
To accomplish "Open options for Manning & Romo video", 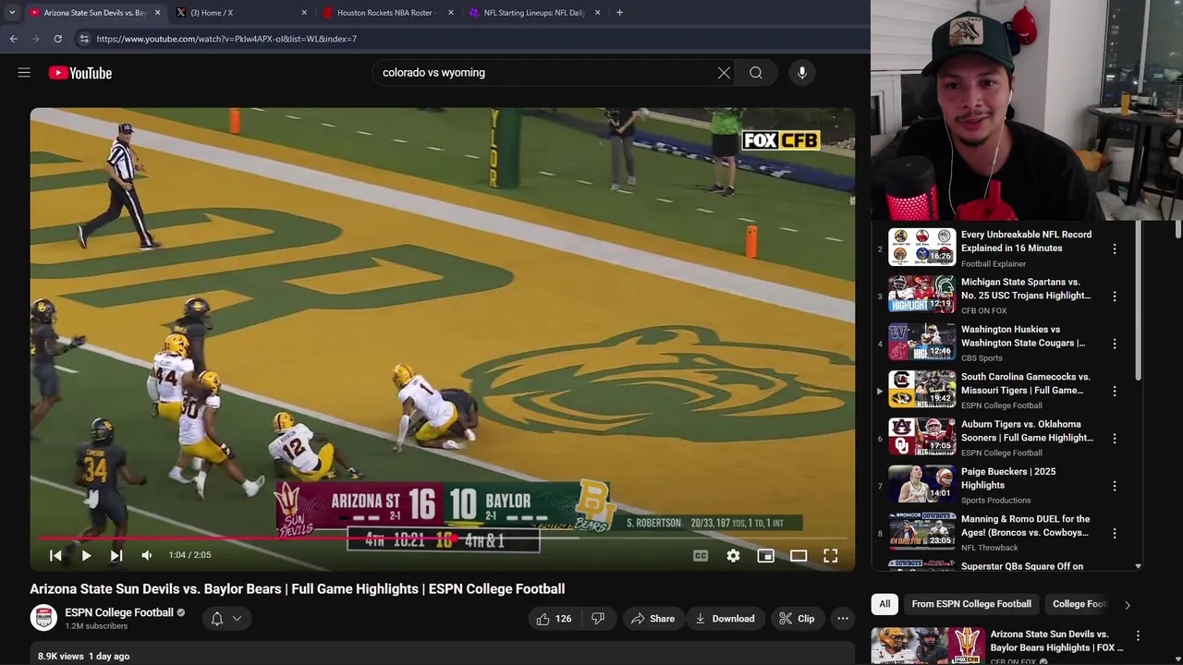I will [x=1115, y=534].
